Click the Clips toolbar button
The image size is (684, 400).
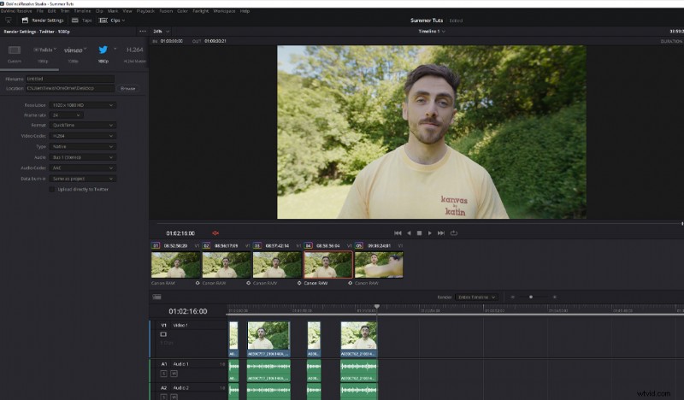pos(112,20)
